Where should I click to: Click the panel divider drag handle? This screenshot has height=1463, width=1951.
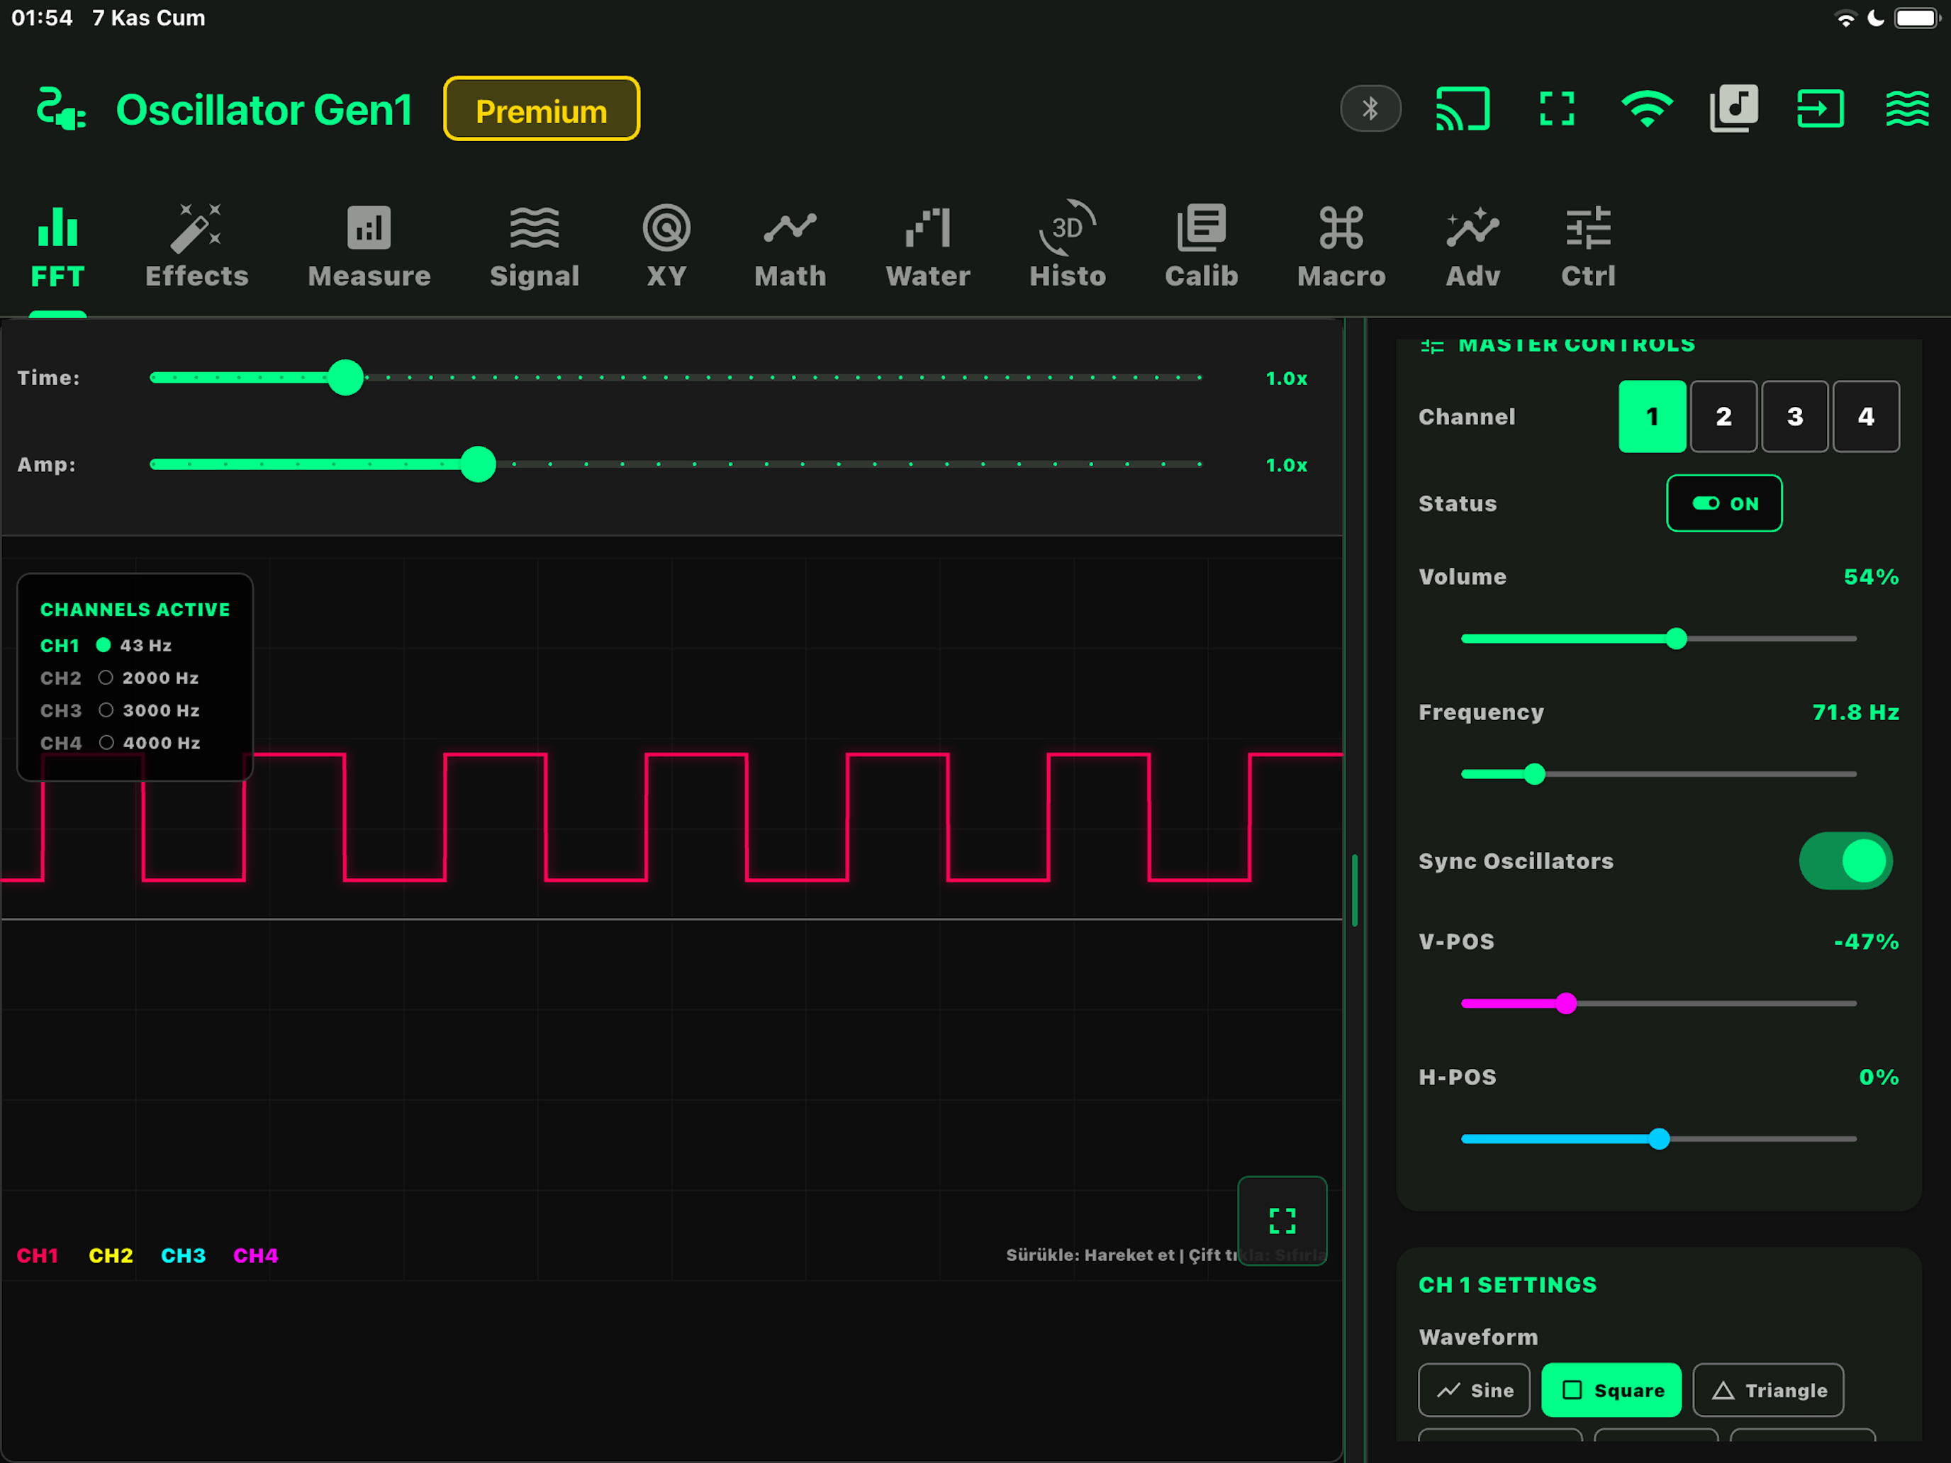[x=1355, y=891]
